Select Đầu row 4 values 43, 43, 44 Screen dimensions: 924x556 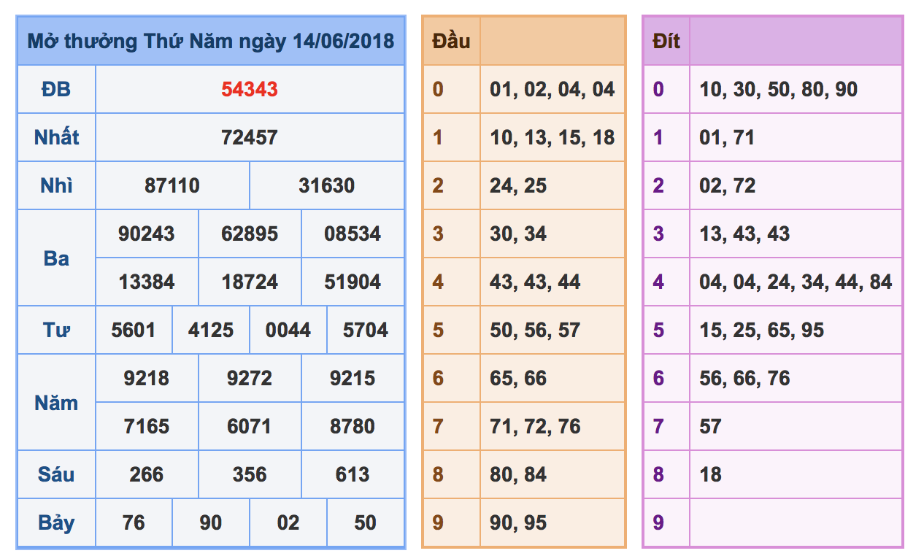(x=535, y=282)
